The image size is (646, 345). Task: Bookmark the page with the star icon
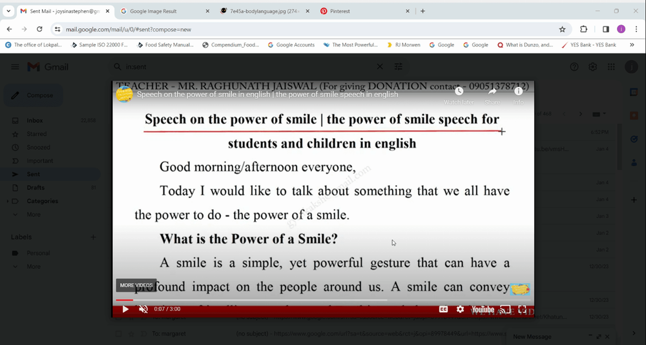pyautogui.click(x=562, y=29)
